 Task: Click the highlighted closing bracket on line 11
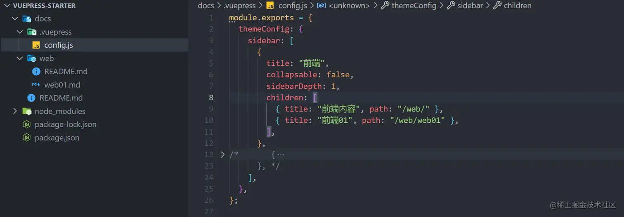pyautogui.click(x=269, y=132)
